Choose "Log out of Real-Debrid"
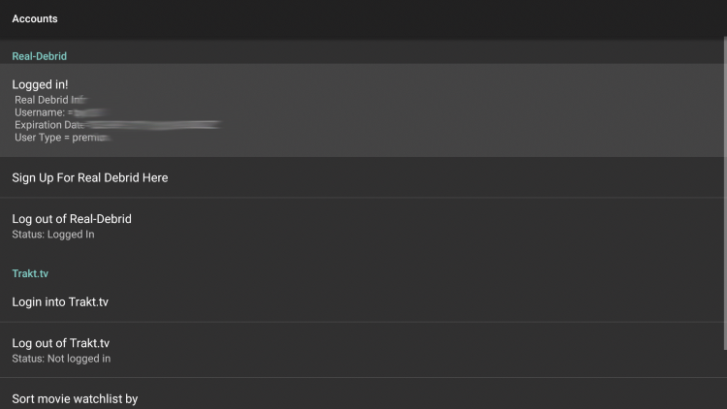This screenshot has width=727, height=409. tap(362, 226)
